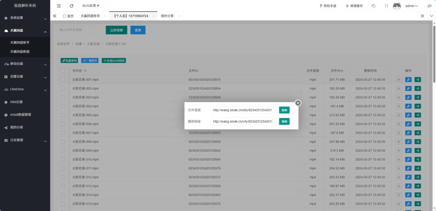Viewport: 436px width, 211px height.
Task: Copy the 播放链接 playback link
Action: click(x=284, y=121)
